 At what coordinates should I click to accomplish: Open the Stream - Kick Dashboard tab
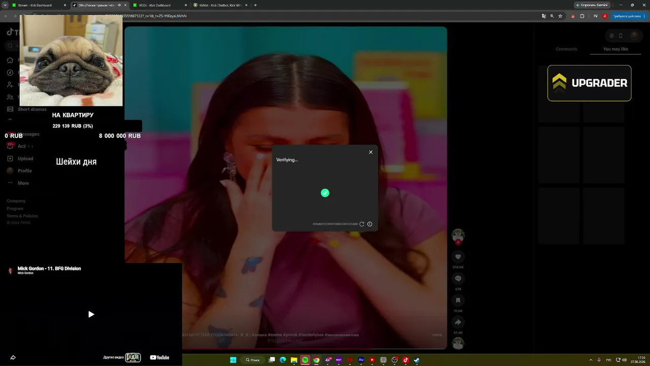click(x=39, y=5)
